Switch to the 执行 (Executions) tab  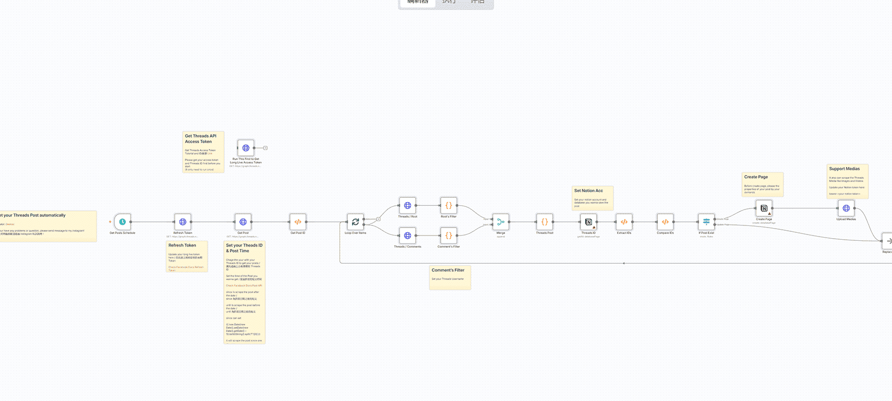coord(449,3)
